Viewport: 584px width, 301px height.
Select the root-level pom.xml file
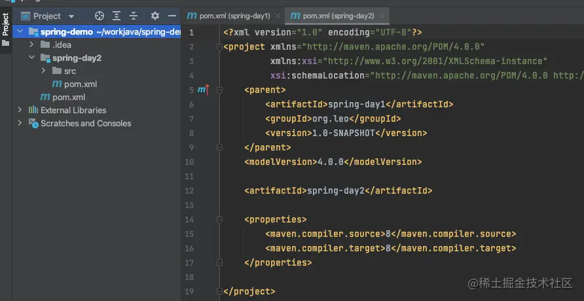[x=97, y=97]
